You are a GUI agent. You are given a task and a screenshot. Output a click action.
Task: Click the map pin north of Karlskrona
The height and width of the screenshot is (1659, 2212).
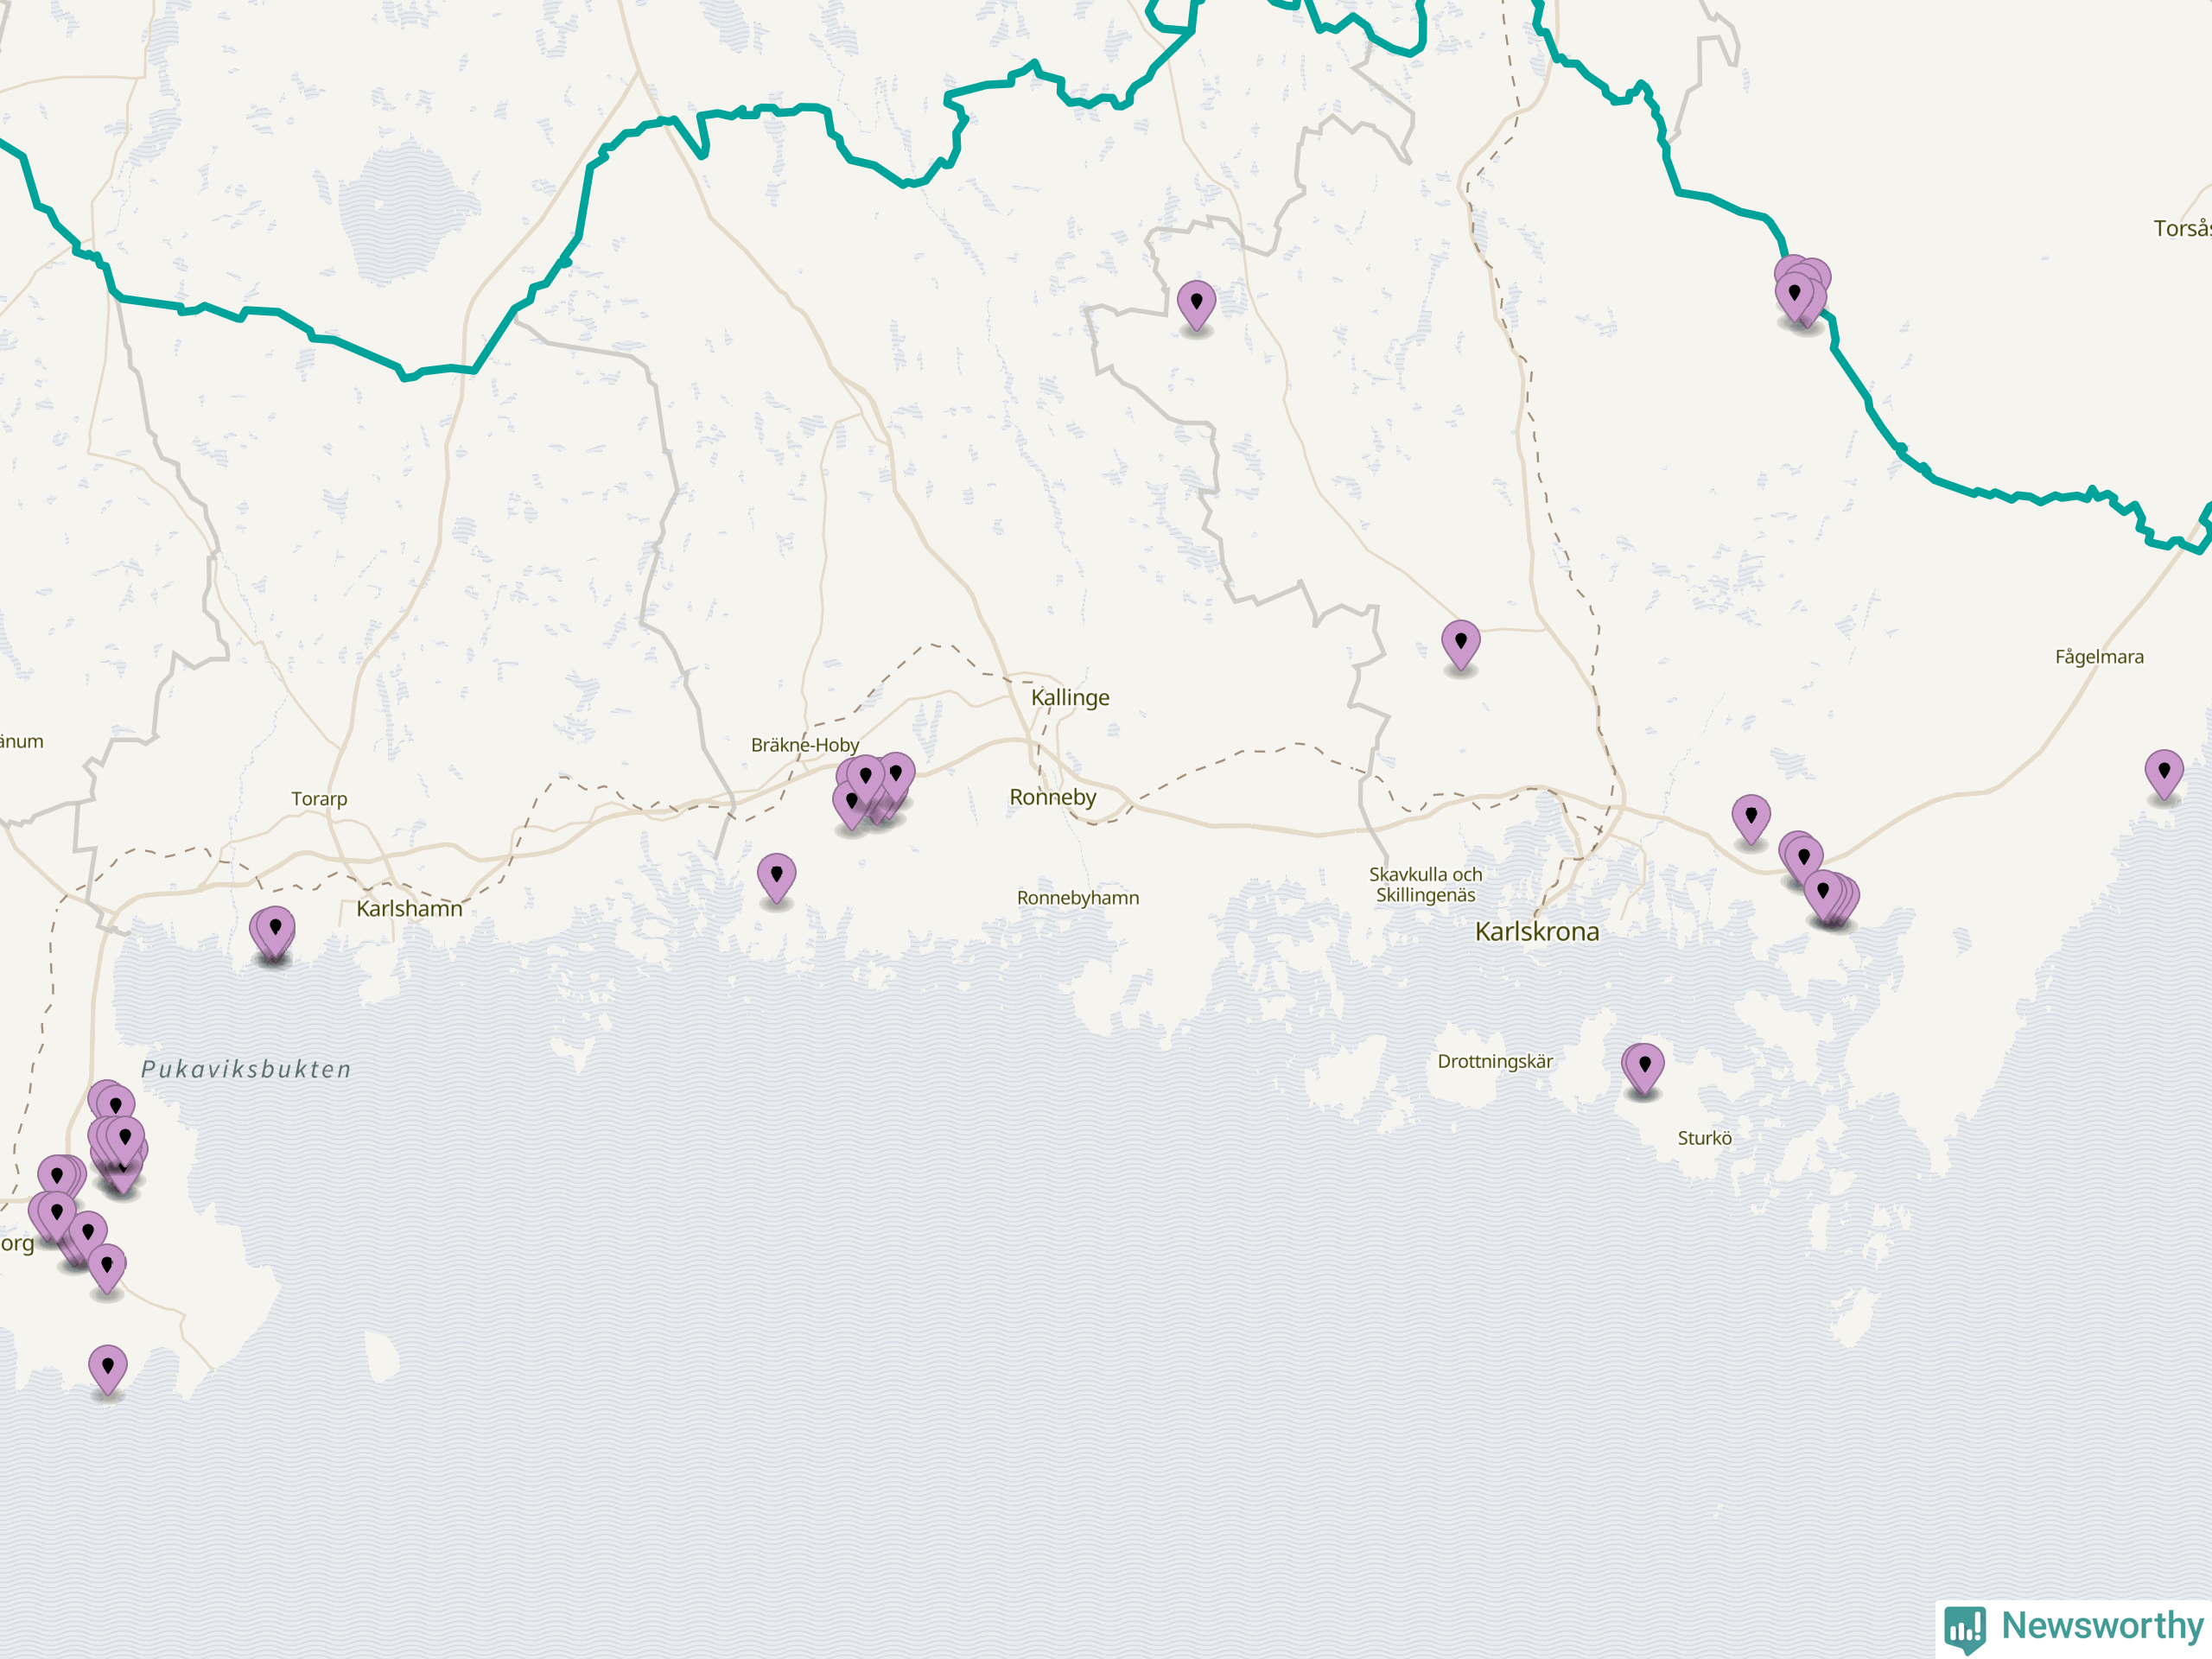click(1460, 645)
